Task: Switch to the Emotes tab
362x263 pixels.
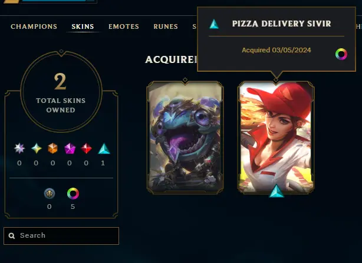Action: [x=124, y=26]
